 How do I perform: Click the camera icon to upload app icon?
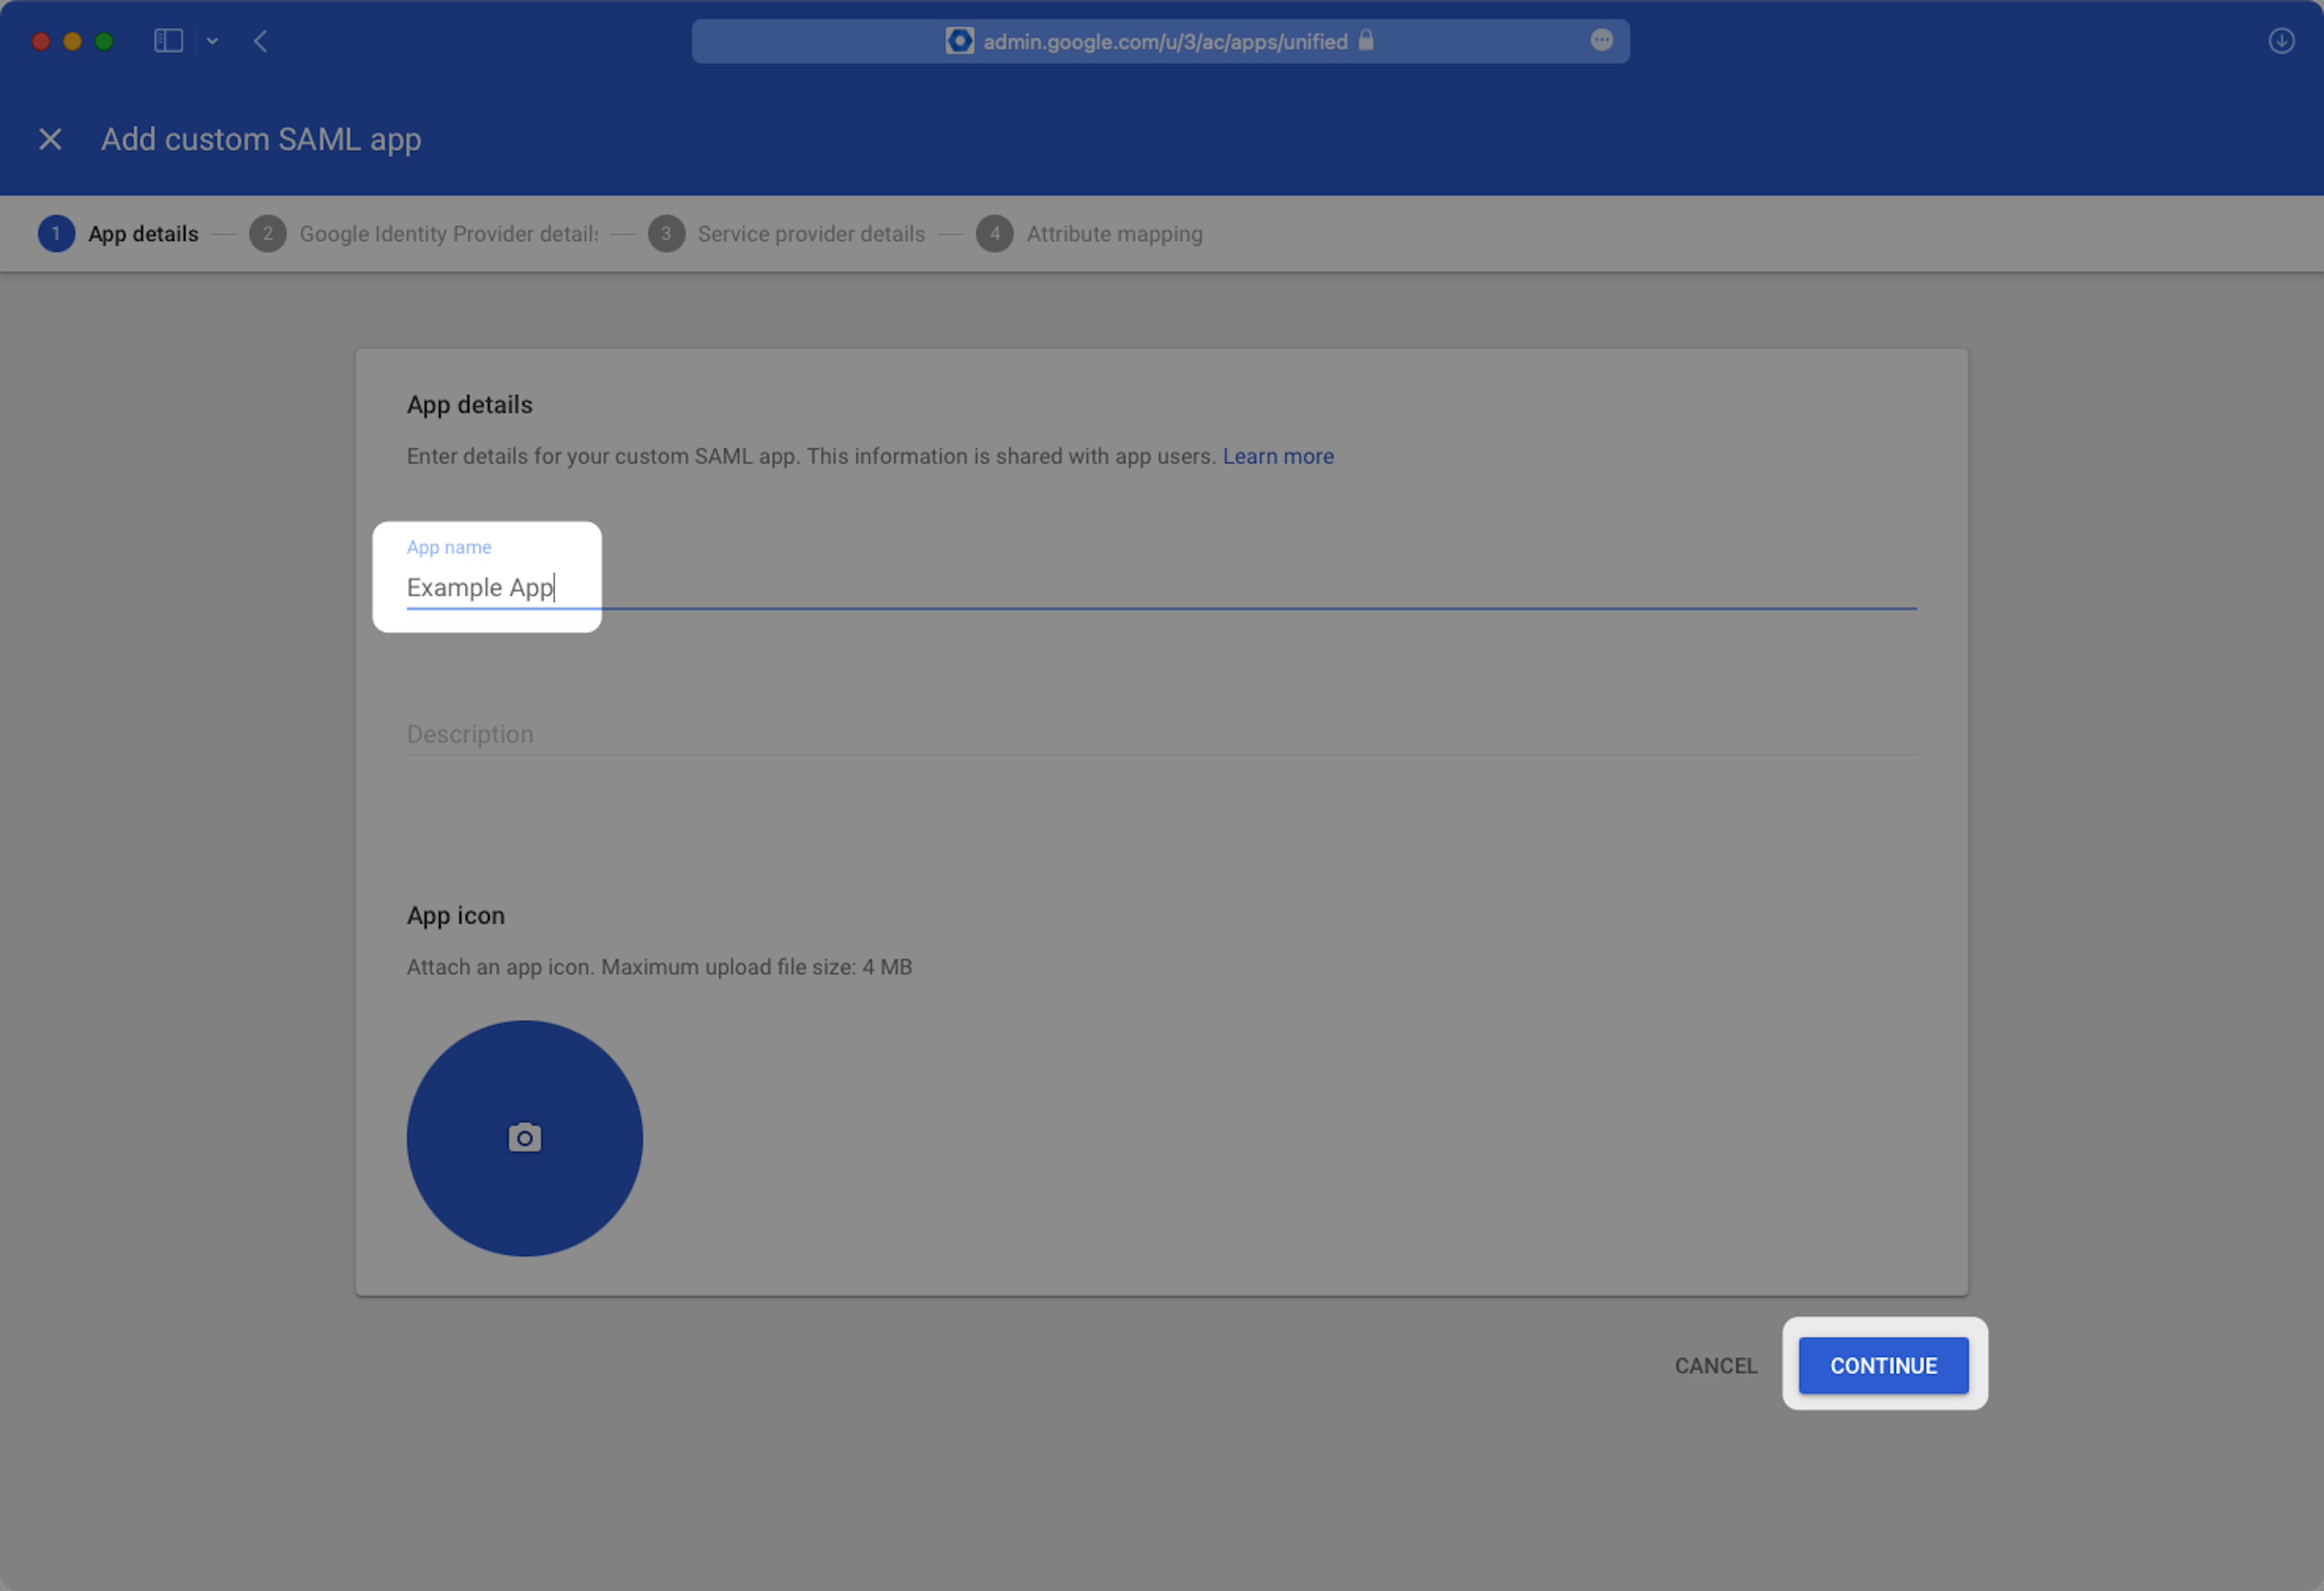(x=524, y=1138)
